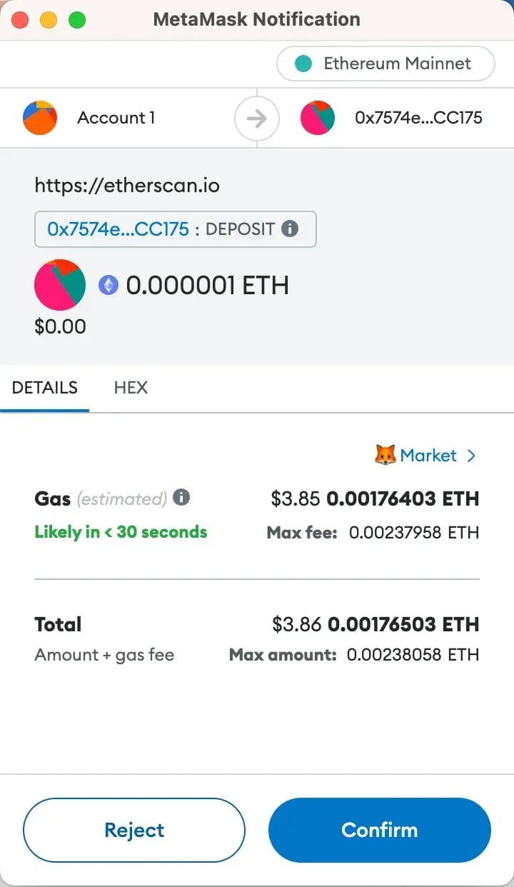Click the Ethereum logo beside 0.000001 ETH
Screen dimensions: 514x887
(x=108, y=286)
